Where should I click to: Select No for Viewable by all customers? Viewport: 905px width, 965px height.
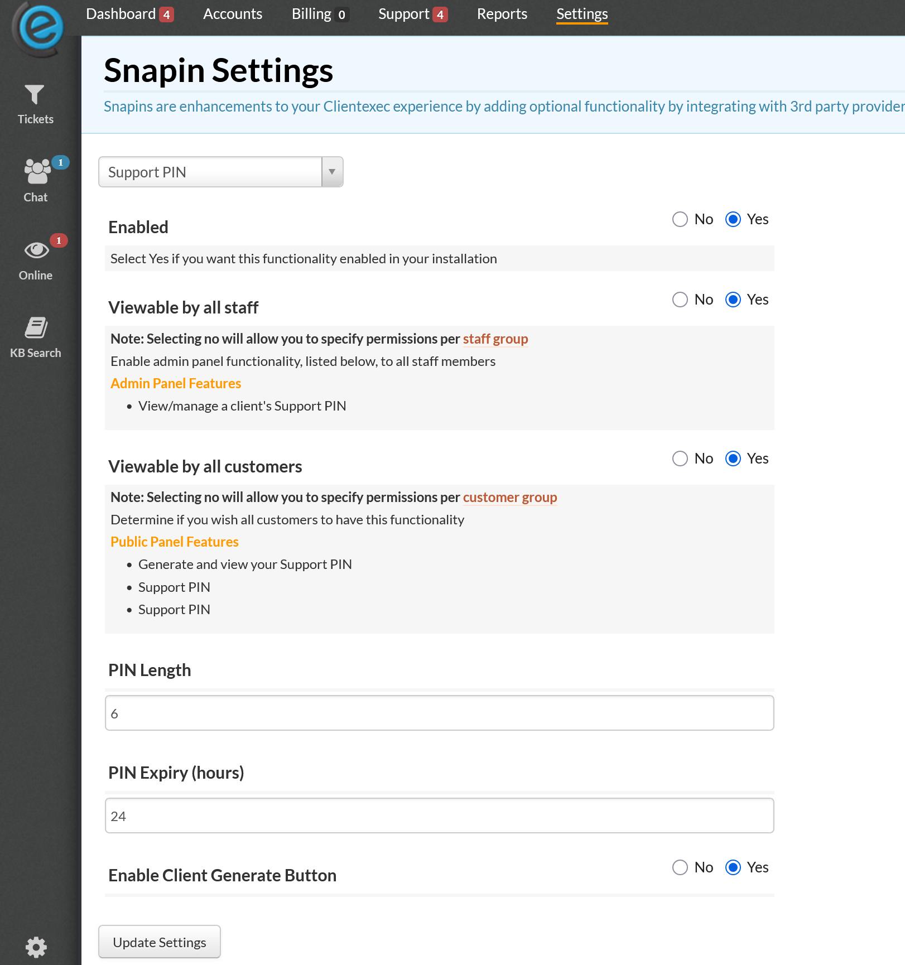coord(680,459)
